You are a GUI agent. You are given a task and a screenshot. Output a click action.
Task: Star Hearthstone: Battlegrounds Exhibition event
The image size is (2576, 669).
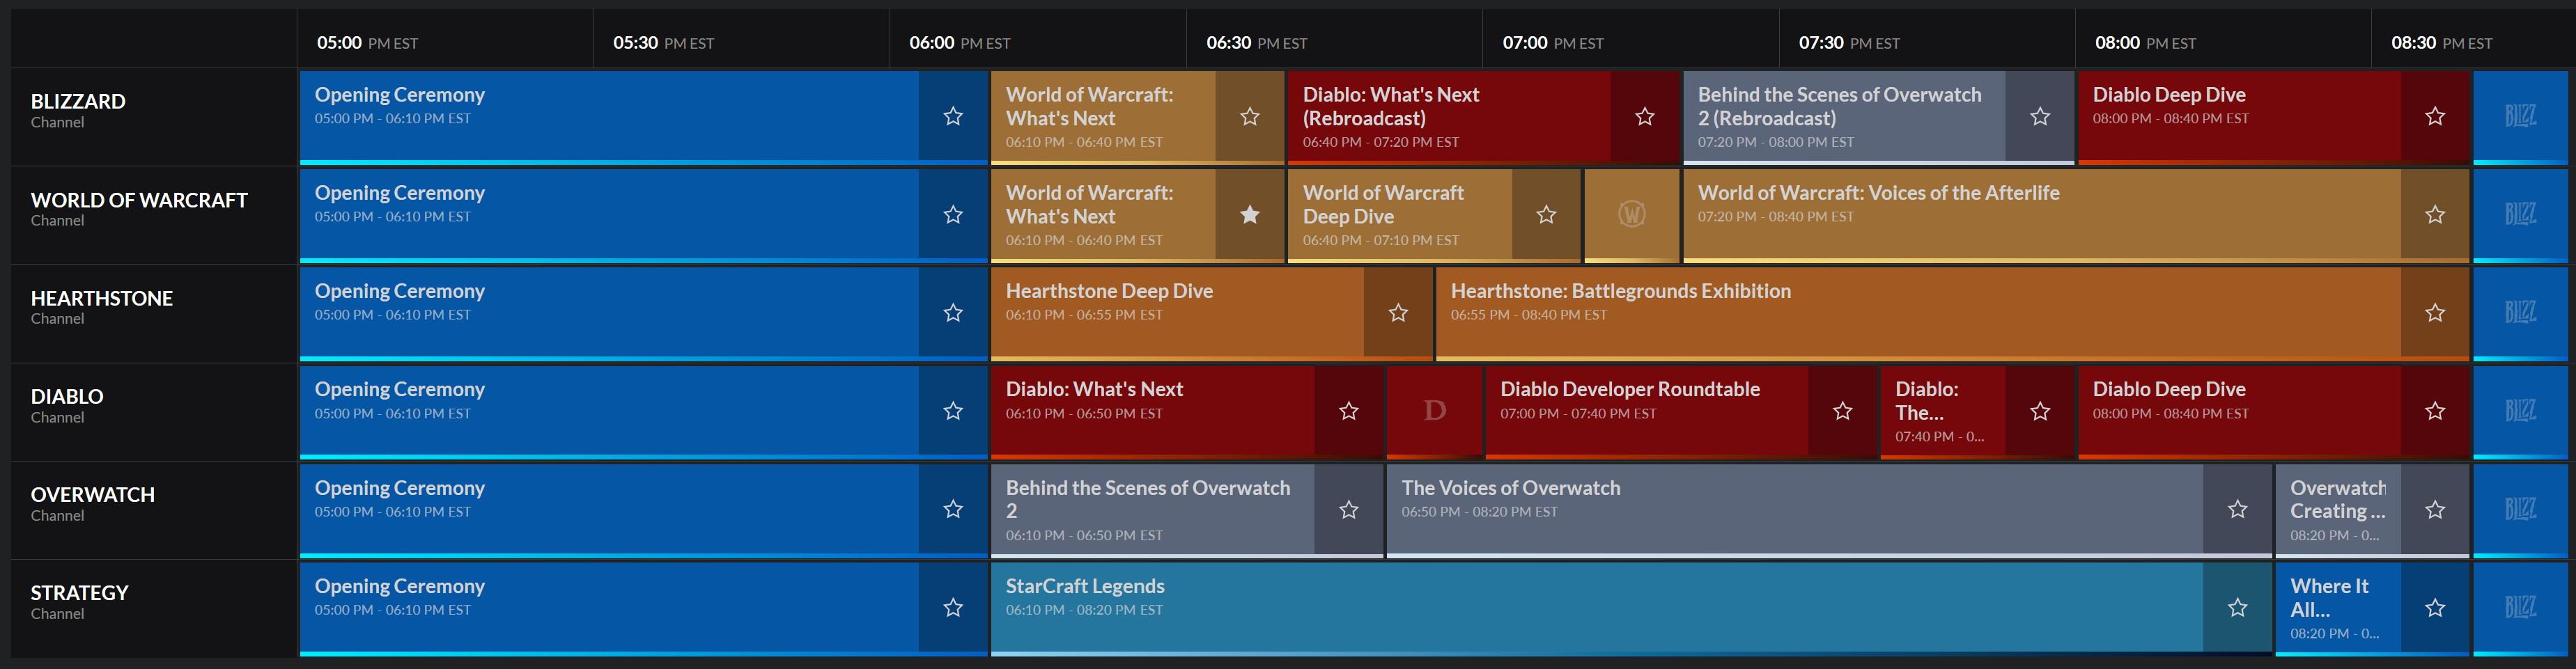2435,313
